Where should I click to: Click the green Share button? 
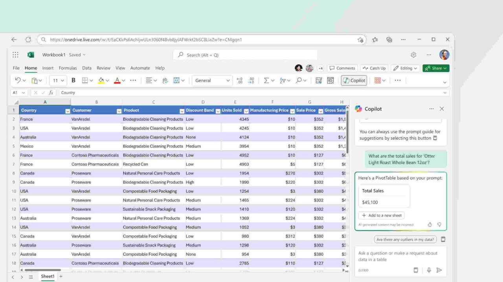click(436, 68)
